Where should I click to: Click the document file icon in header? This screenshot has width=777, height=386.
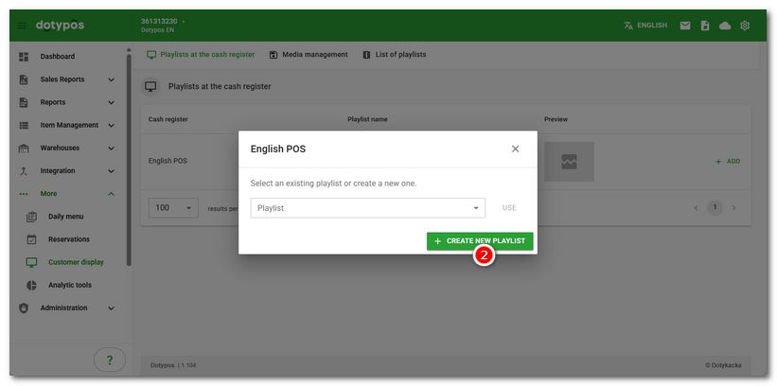point(705,26)
